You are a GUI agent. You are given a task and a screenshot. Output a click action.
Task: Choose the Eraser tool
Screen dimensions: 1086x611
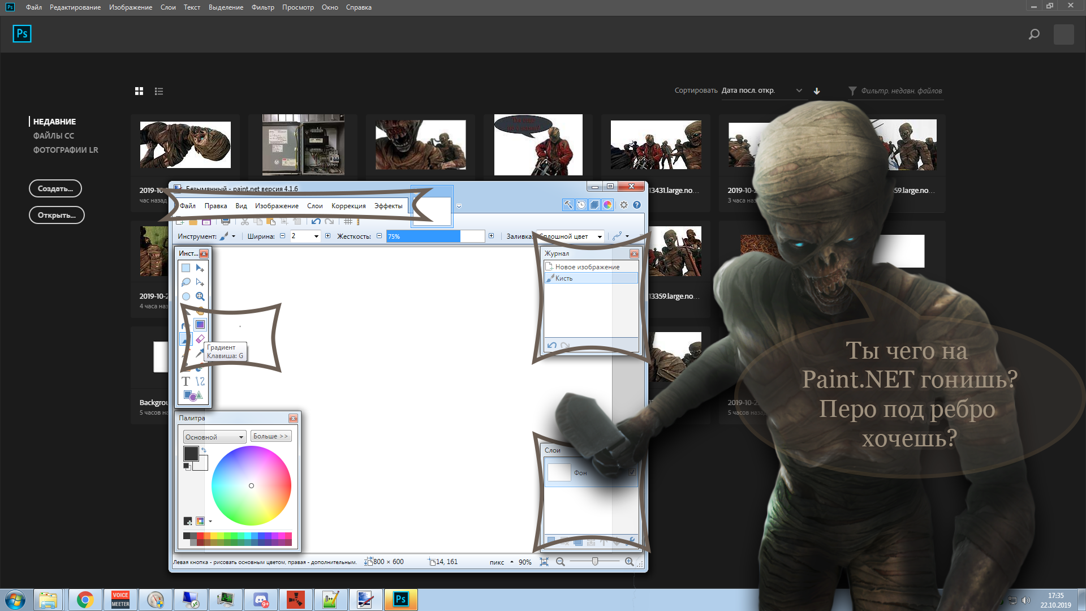(200, 339)
